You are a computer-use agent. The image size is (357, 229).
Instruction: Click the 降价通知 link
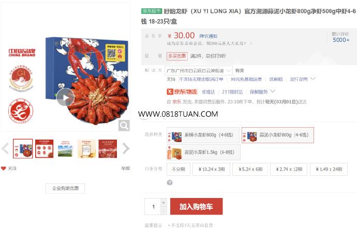[209, 36]
